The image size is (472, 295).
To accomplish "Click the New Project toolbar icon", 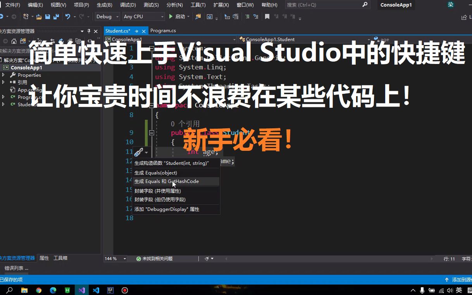I will (x=26, y=16).
